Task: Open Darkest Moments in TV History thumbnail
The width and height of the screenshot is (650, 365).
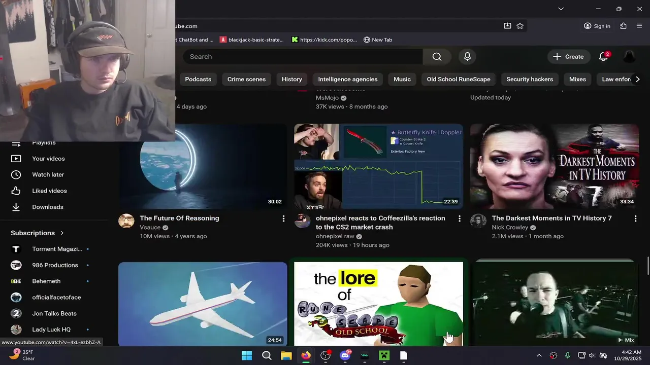Action: (x=555, y=166)
